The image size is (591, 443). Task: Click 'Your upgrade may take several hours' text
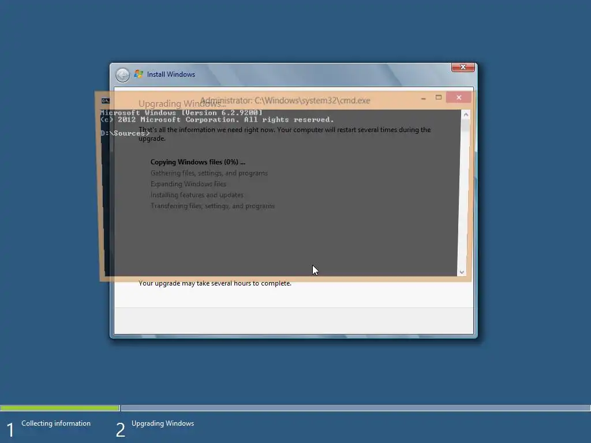[x=215, y=283]
